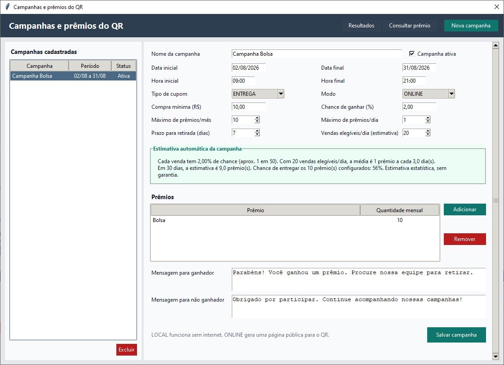Save with Salvar campanha button
This screenshot has height=365, width=504.
(456, 335)
